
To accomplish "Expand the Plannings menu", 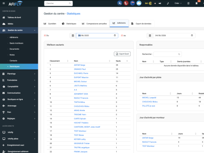I will click(x=19, y=74).
